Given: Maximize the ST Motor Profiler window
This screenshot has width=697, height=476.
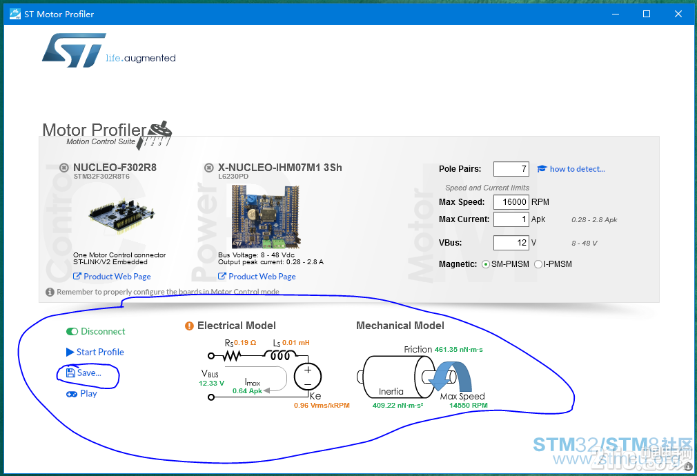Looking at the screenshot, I should [647, 14].
